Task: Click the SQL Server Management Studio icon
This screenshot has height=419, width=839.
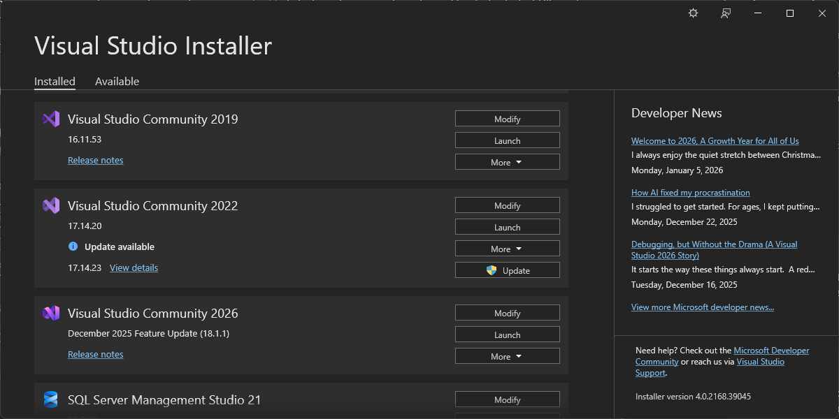Action: [x=51, y=399]
